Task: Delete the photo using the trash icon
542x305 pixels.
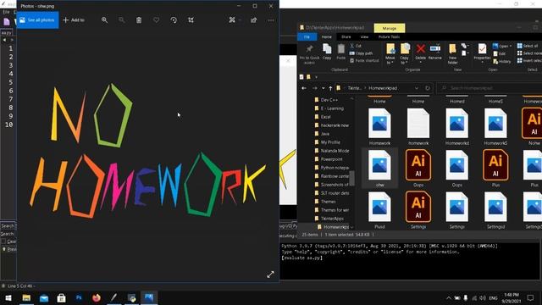Action: [139, 20]
